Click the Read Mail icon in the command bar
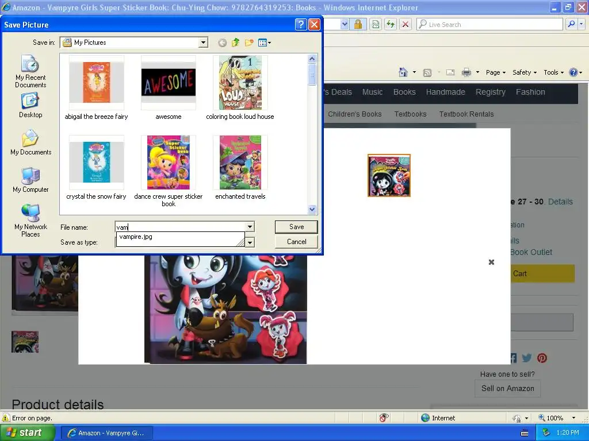This screenshot has height=441, width=589. 450,72
